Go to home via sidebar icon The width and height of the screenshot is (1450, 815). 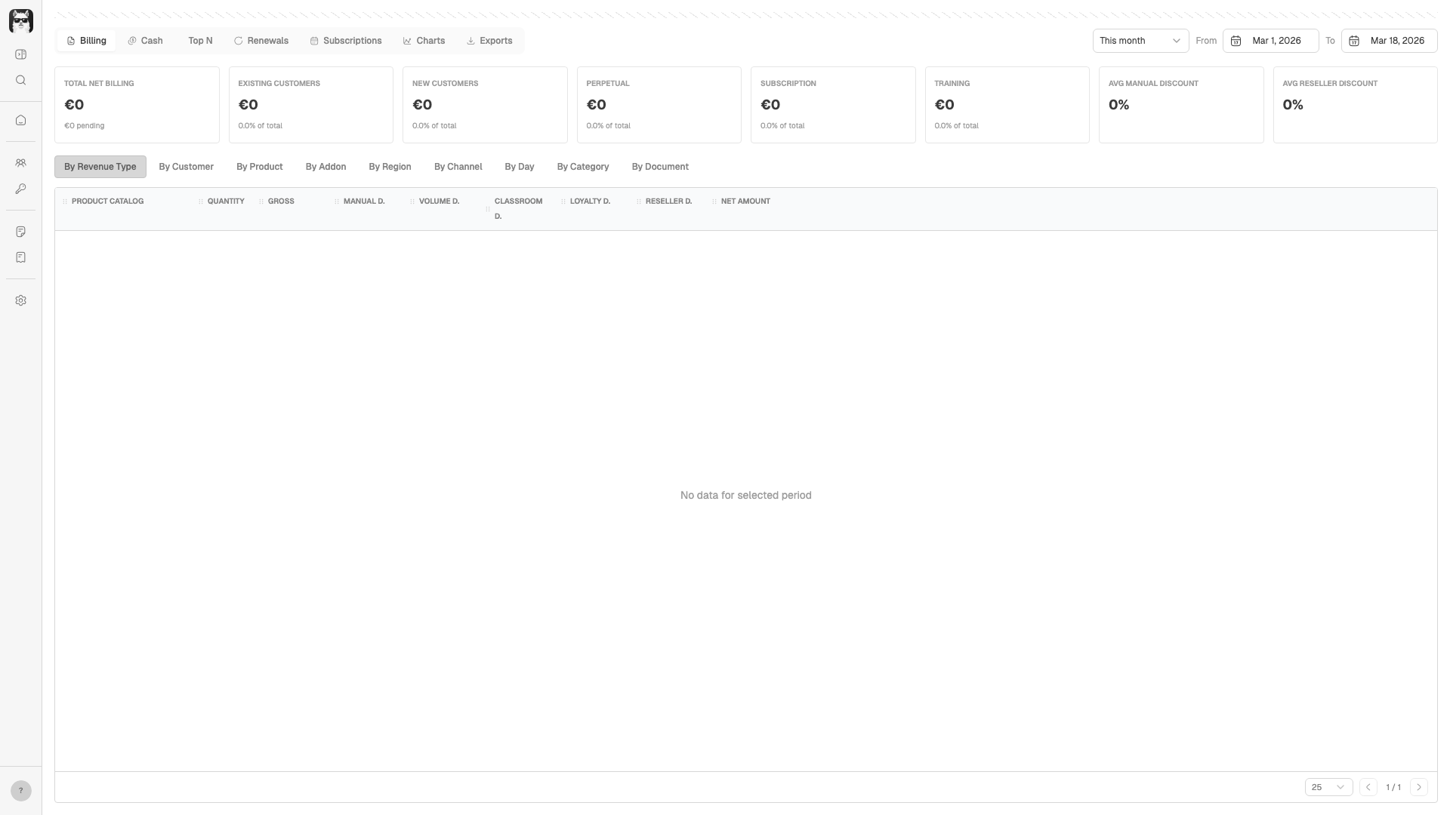(x=20, y=120)
